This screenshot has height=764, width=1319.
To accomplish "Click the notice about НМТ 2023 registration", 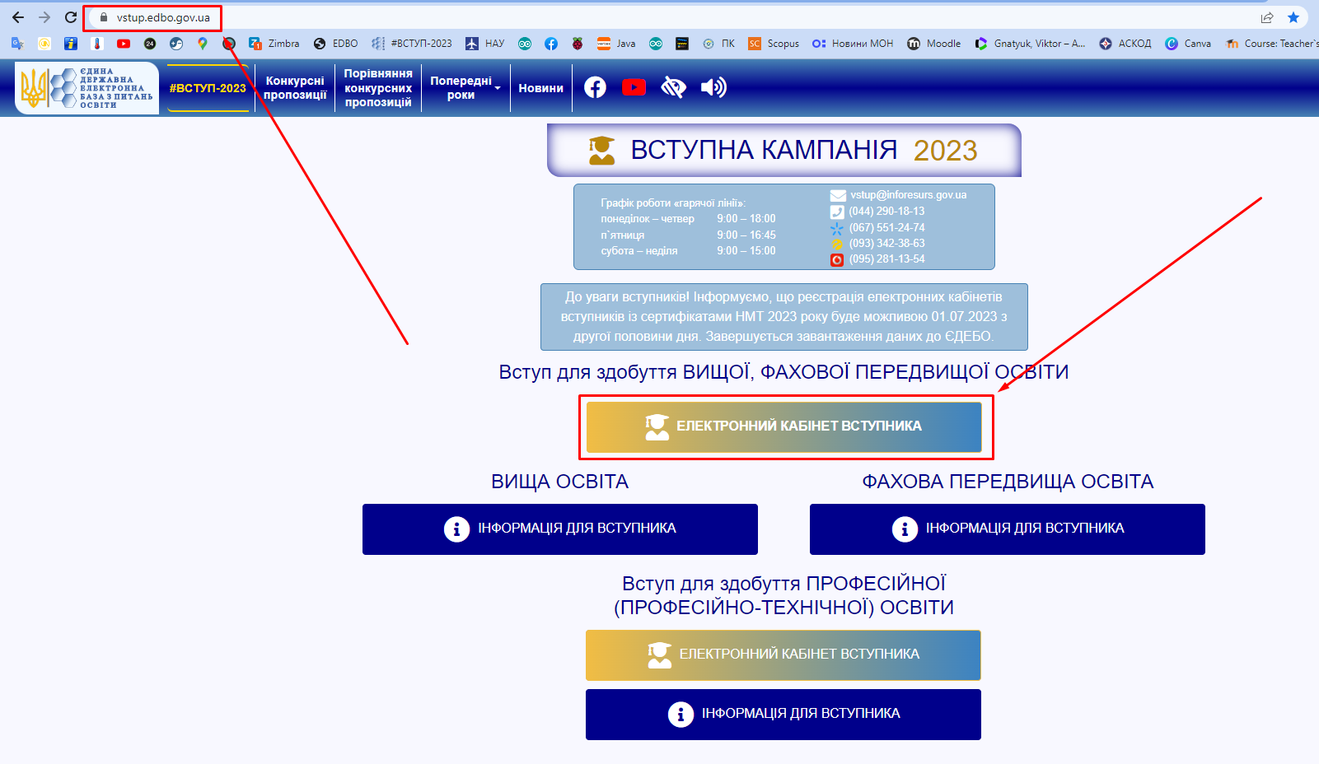I will pos(784,317).
